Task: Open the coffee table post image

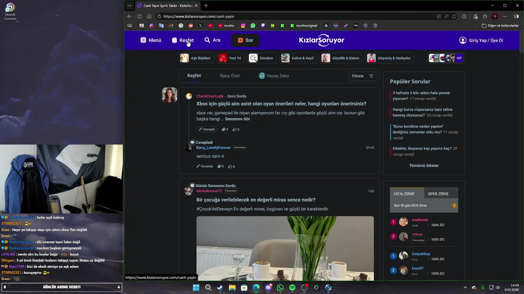Action: (285, 248)
